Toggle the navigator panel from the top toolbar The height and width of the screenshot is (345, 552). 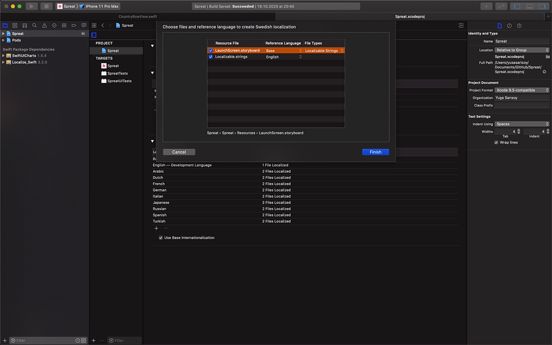(517, 6)
